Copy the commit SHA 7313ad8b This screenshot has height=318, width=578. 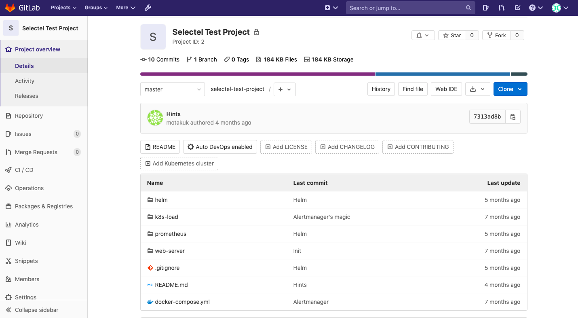pyautogui.click(x=513, y=117)
